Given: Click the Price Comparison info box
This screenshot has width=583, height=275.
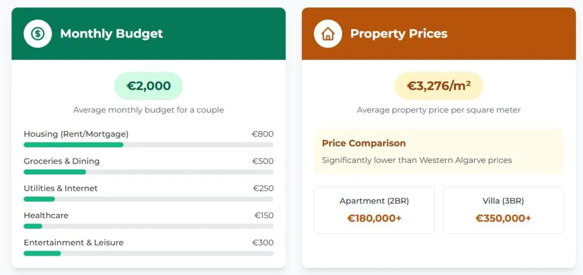Looking at the screenshot, I should [438, 152].
